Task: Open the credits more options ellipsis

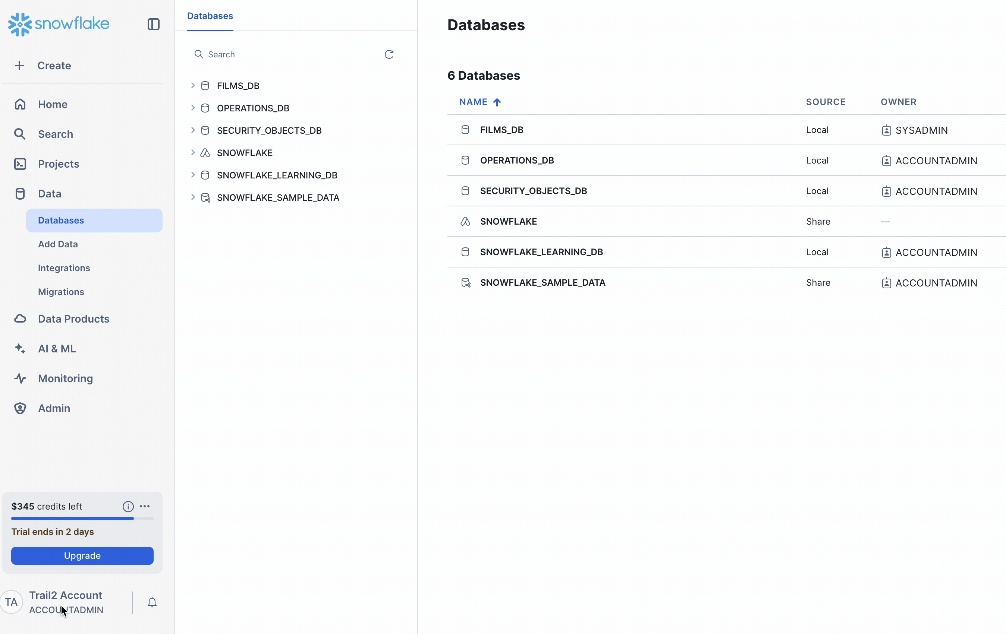Action: coord(145,506)
